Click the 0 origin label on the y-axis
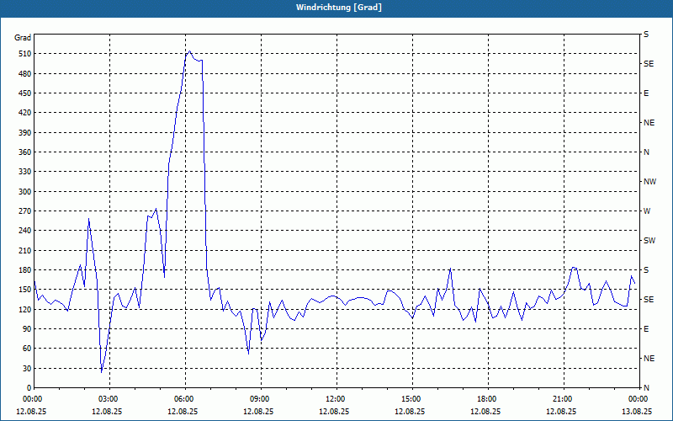 (x=29, y=388)
